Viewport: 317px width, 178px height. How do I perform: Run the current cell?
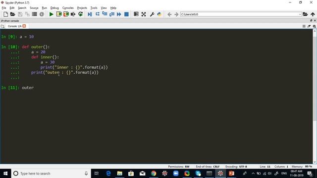[59, 14]
